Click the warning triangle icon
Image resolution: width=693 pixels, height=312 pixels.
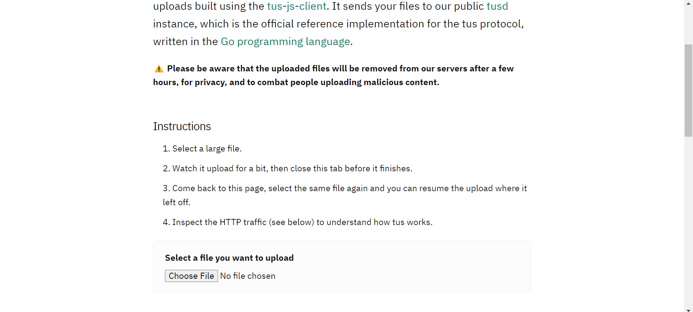(x=159, y=69)
